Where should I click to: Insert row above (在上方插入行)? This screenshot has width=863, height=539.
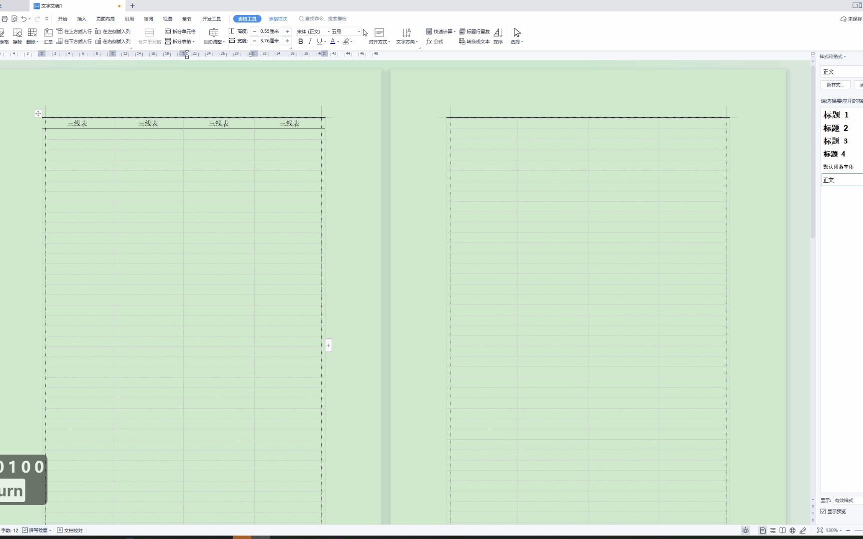click(74, 31)
